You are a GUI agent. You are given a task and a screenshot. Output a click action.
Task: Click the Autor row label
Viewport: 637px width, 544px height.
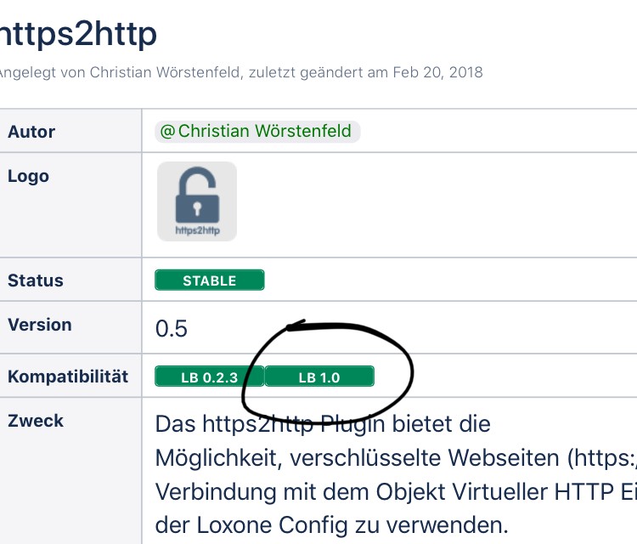click(x=31, y=132)
